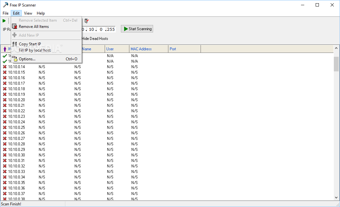This screenshot has height=207, width=340.
Task: Open the Help menu
Action: point(41,13)
